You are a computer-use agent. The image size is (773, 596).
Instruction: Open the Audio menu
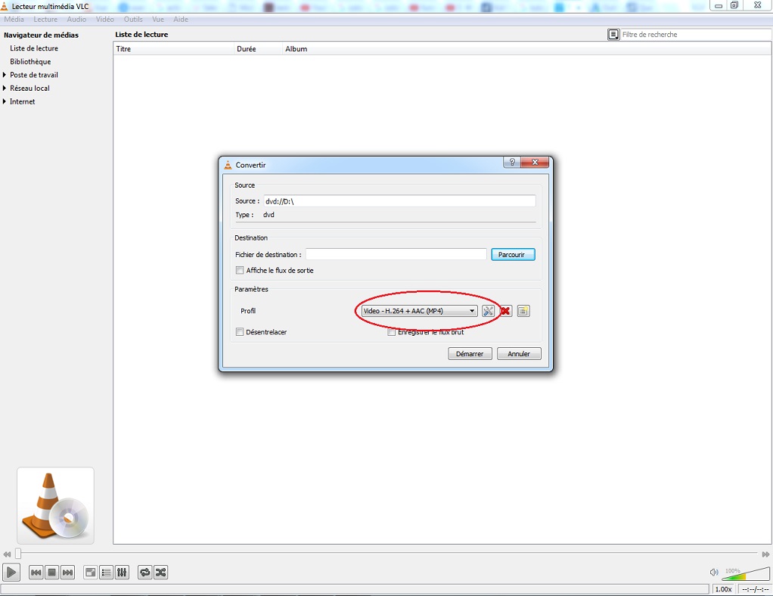pyautogui.click(x=76, y=19)
